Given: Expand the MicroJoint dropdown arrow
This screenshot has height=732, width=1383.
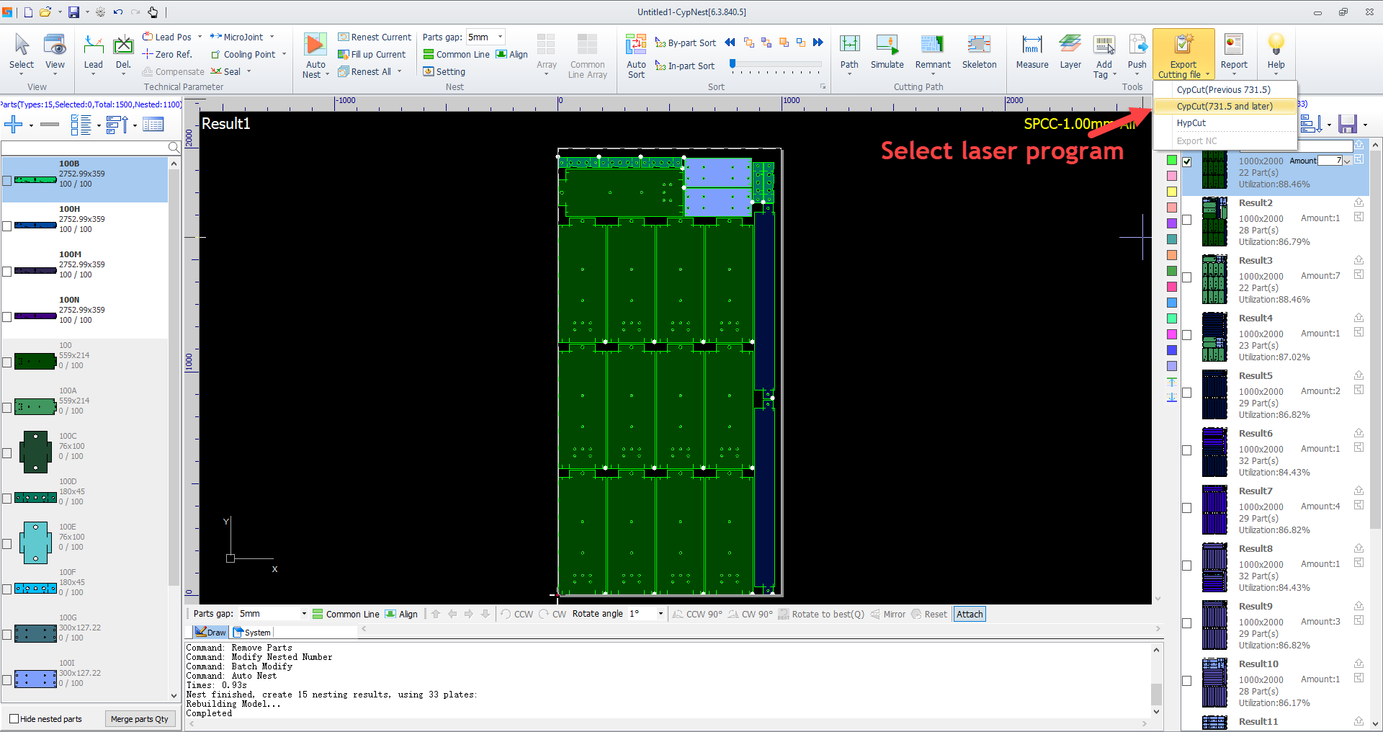Looking at the screenshot, I should point(272,37).
